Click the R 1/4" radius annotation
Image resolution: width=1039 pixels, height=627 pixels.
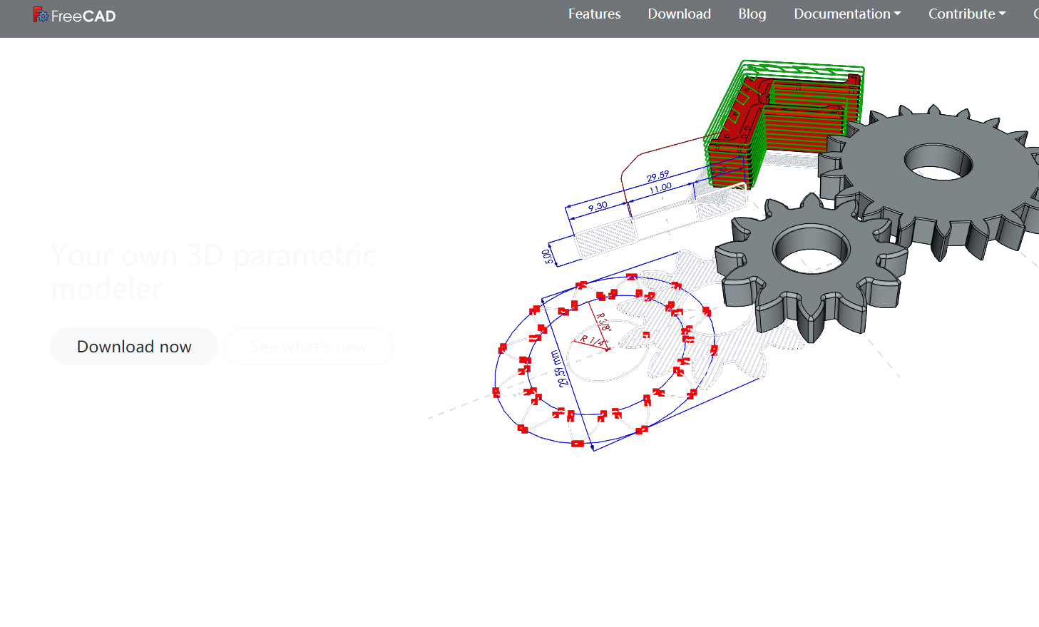(x=593, y=341)
